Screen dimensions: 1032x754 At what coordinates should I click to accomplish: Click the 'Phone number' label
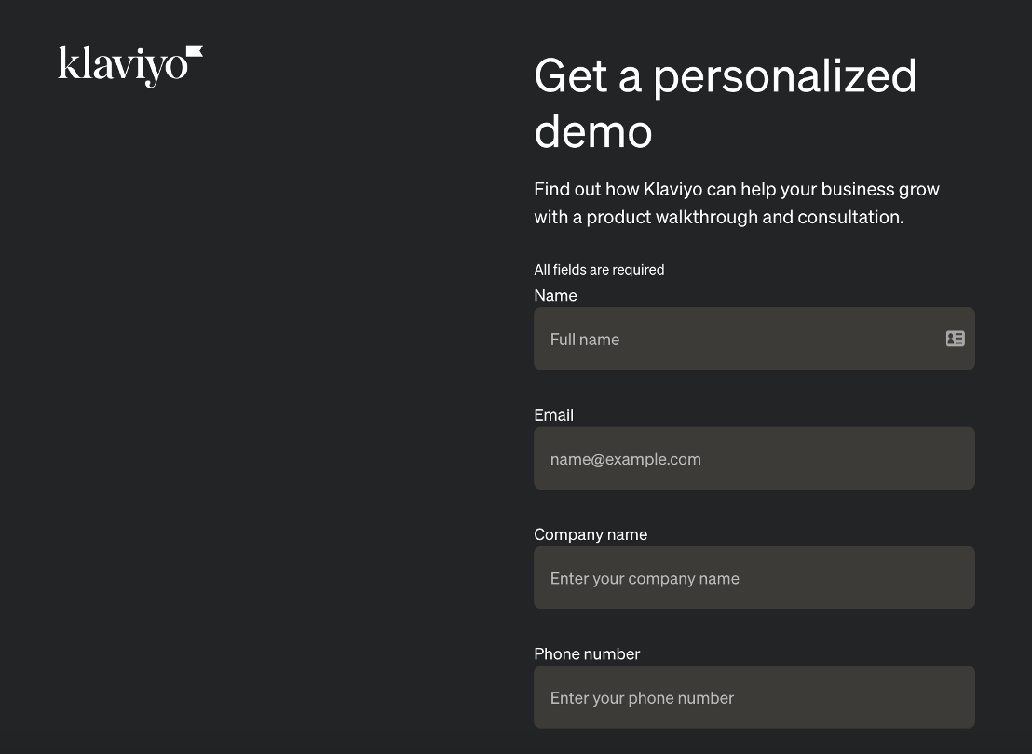pyautogui.click(x=587, y=654)
